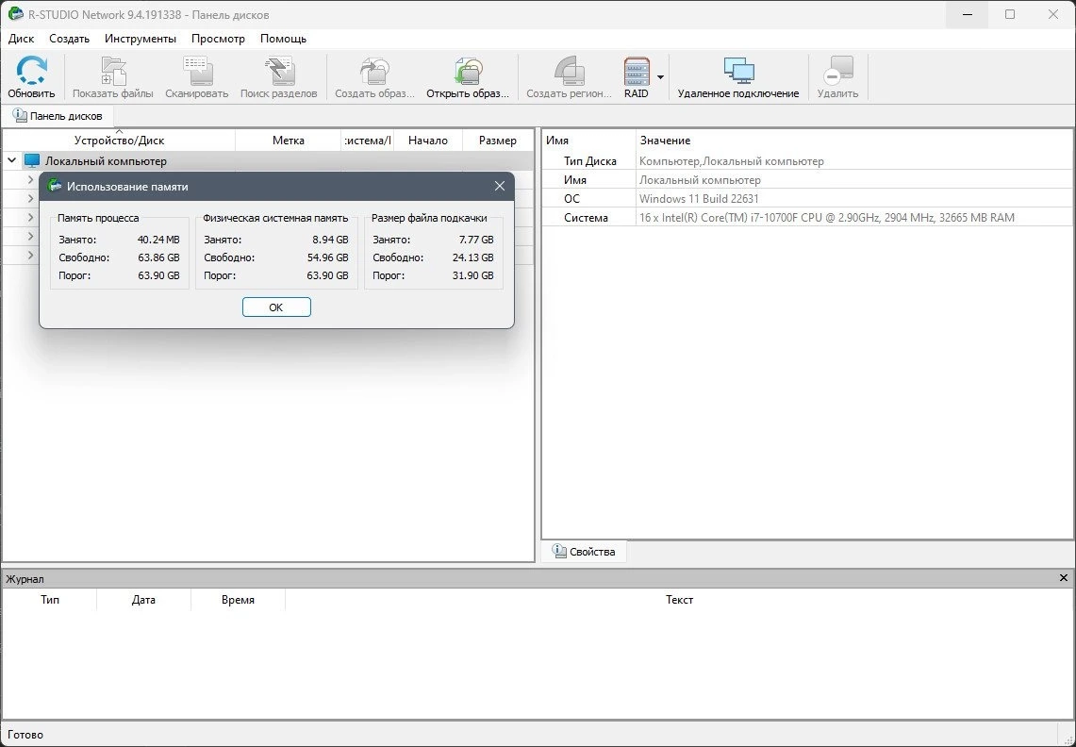Click the 54.96 GB free physical memory value
The height and width of the screenshot is (747, 1076).
point(328,257)
